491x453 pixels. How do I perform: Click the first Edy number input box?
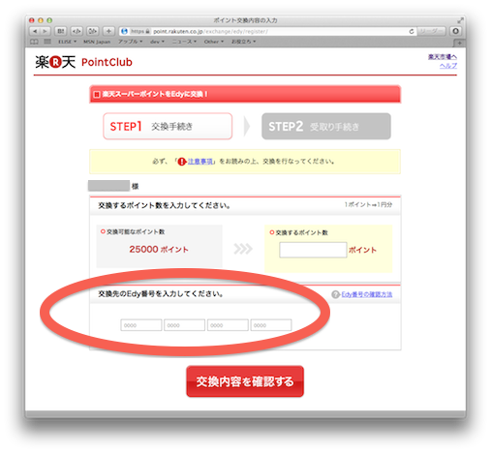[x=141, y=325]
